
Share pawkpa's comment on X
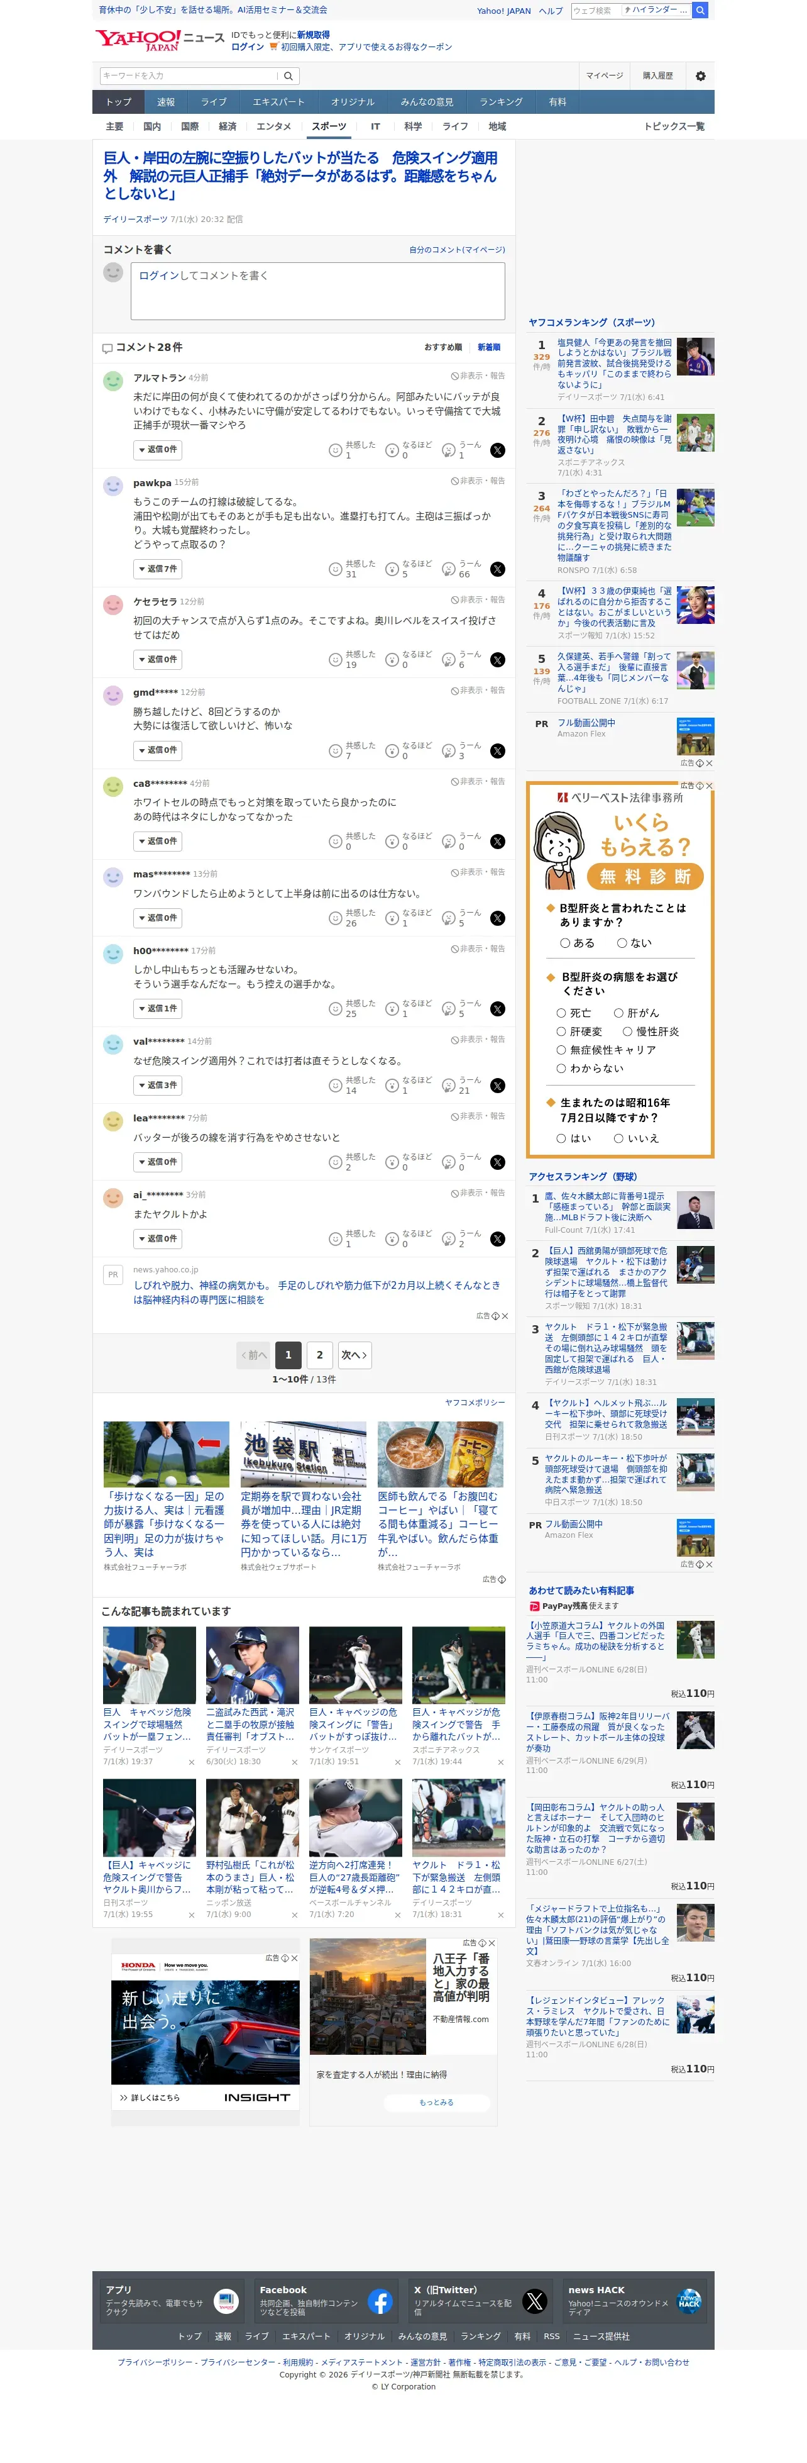[498, 569]
